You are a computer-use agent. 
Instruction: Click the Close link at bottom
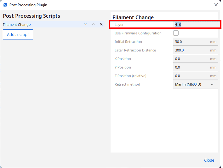[209, 160]
